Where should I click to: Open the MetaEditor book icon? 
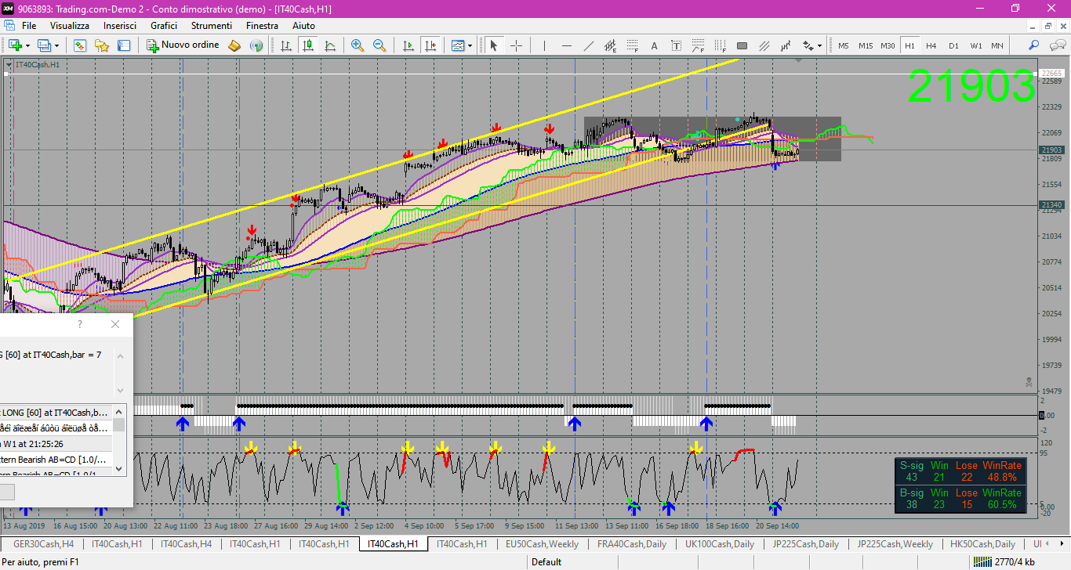pos(234,45)
